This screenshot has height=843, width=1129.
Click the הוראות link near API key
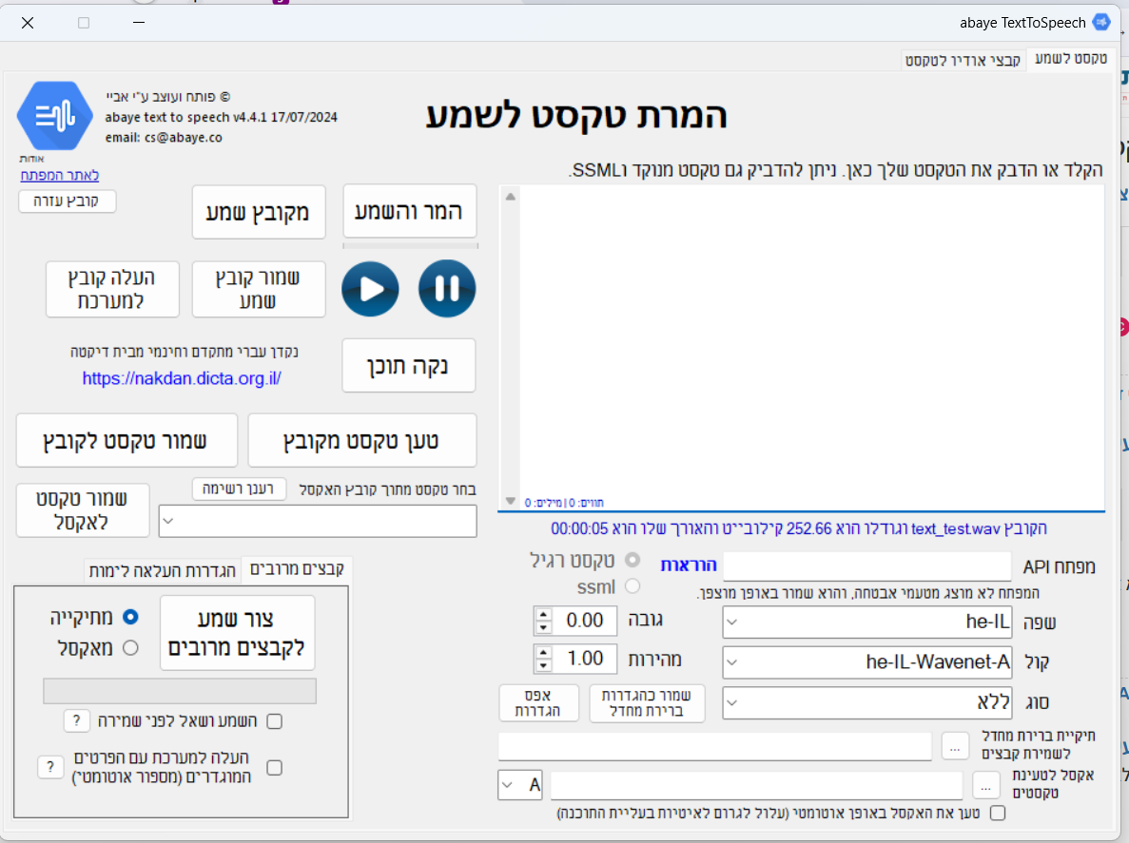[689, 565]
